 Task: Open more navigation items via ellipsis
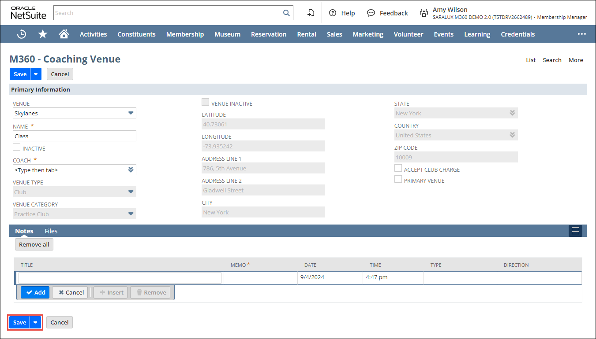pyautogui.click(x=581, y=34)
